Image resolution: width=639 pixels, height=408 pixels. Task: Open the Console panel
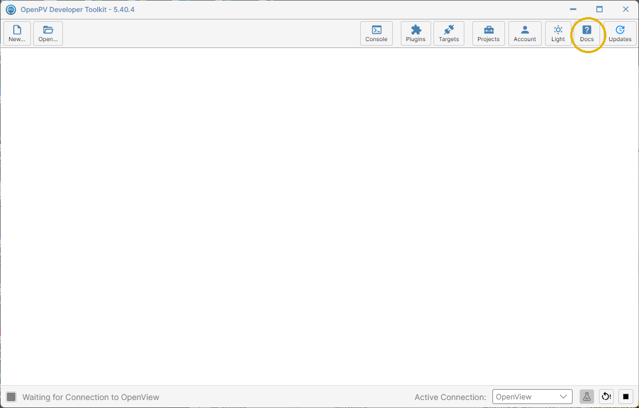point(376,33)
